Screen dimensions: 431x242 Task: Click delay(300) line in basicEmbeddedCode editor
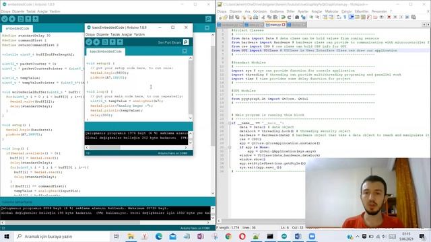101,115
